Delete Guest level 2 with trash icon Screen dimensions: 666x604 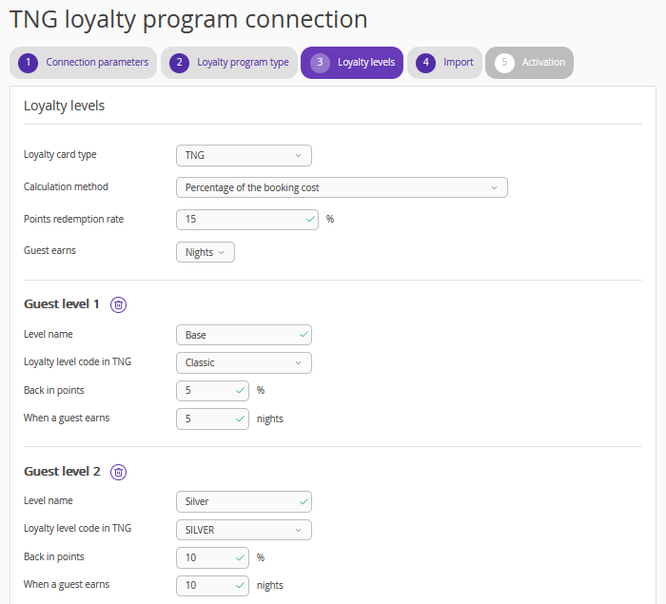[x=118, y=472]
